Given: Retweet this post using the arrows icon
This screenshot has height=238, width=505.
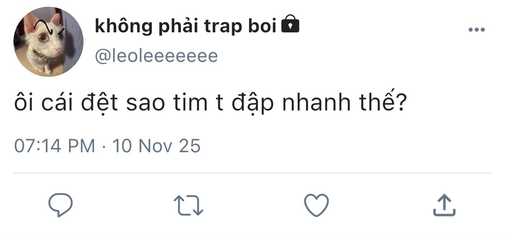Looking at the screenshot, I should pos(189,205).
